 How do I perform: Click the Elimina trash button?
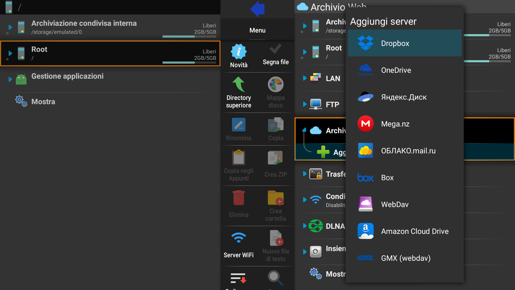[x=239, y=204]
